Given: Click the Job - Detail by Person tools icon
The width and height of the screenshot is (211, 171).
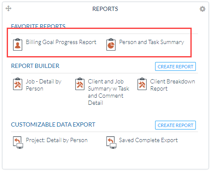Looking at the screenshot, I should tap(18, 84).
